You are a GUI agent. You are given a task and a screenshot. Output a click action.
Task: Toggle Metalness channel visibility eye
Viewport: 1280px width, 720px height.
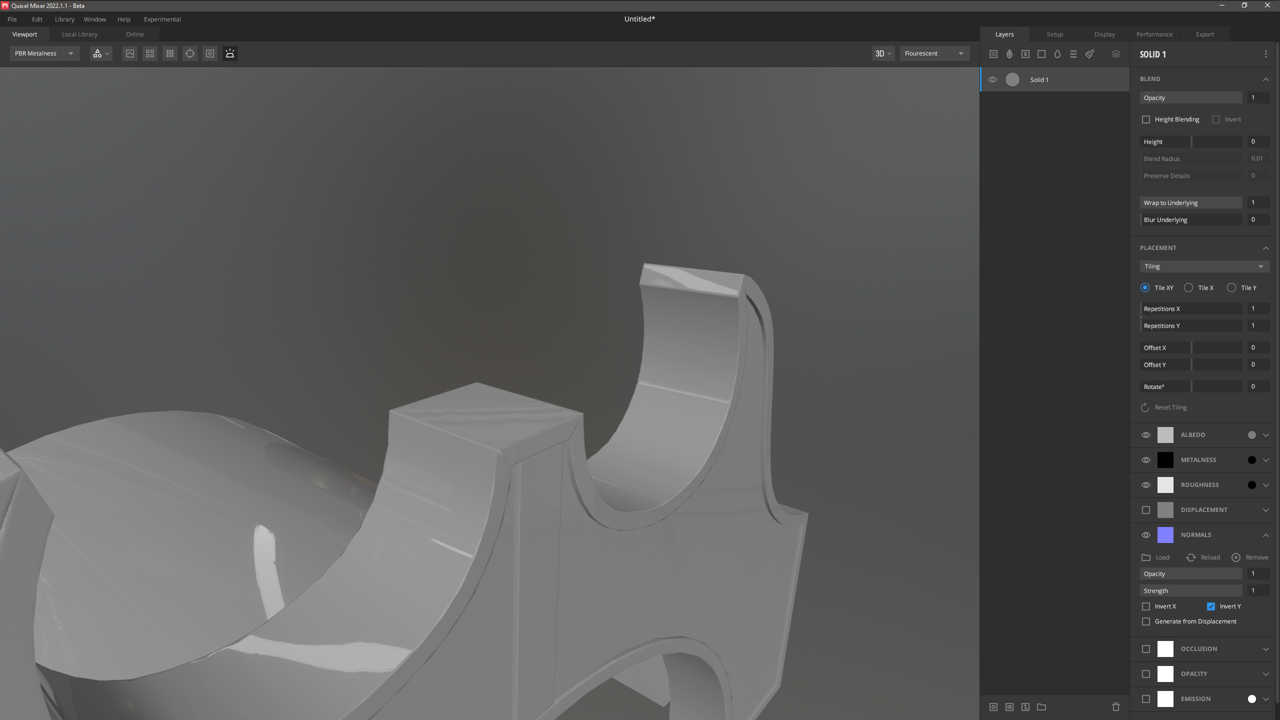(1146, 460)
